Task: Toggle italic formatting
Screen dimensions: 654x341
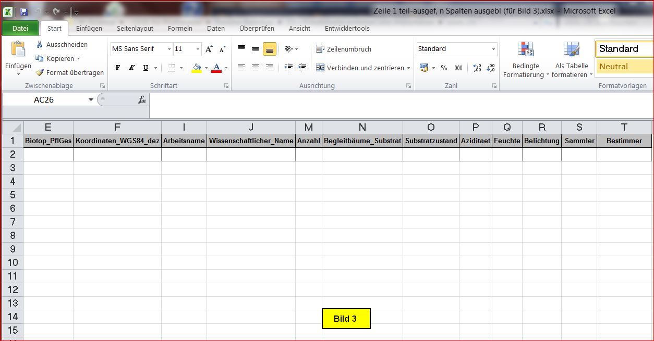Action: 131,68
